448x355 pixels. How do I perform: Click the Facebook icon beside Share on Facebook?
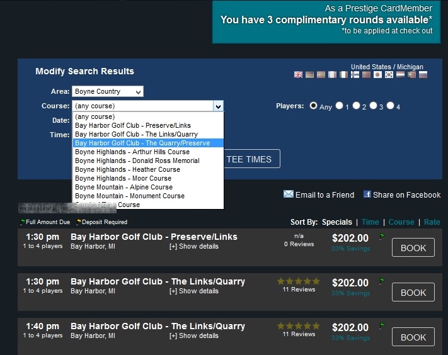(x=367, y=194)
